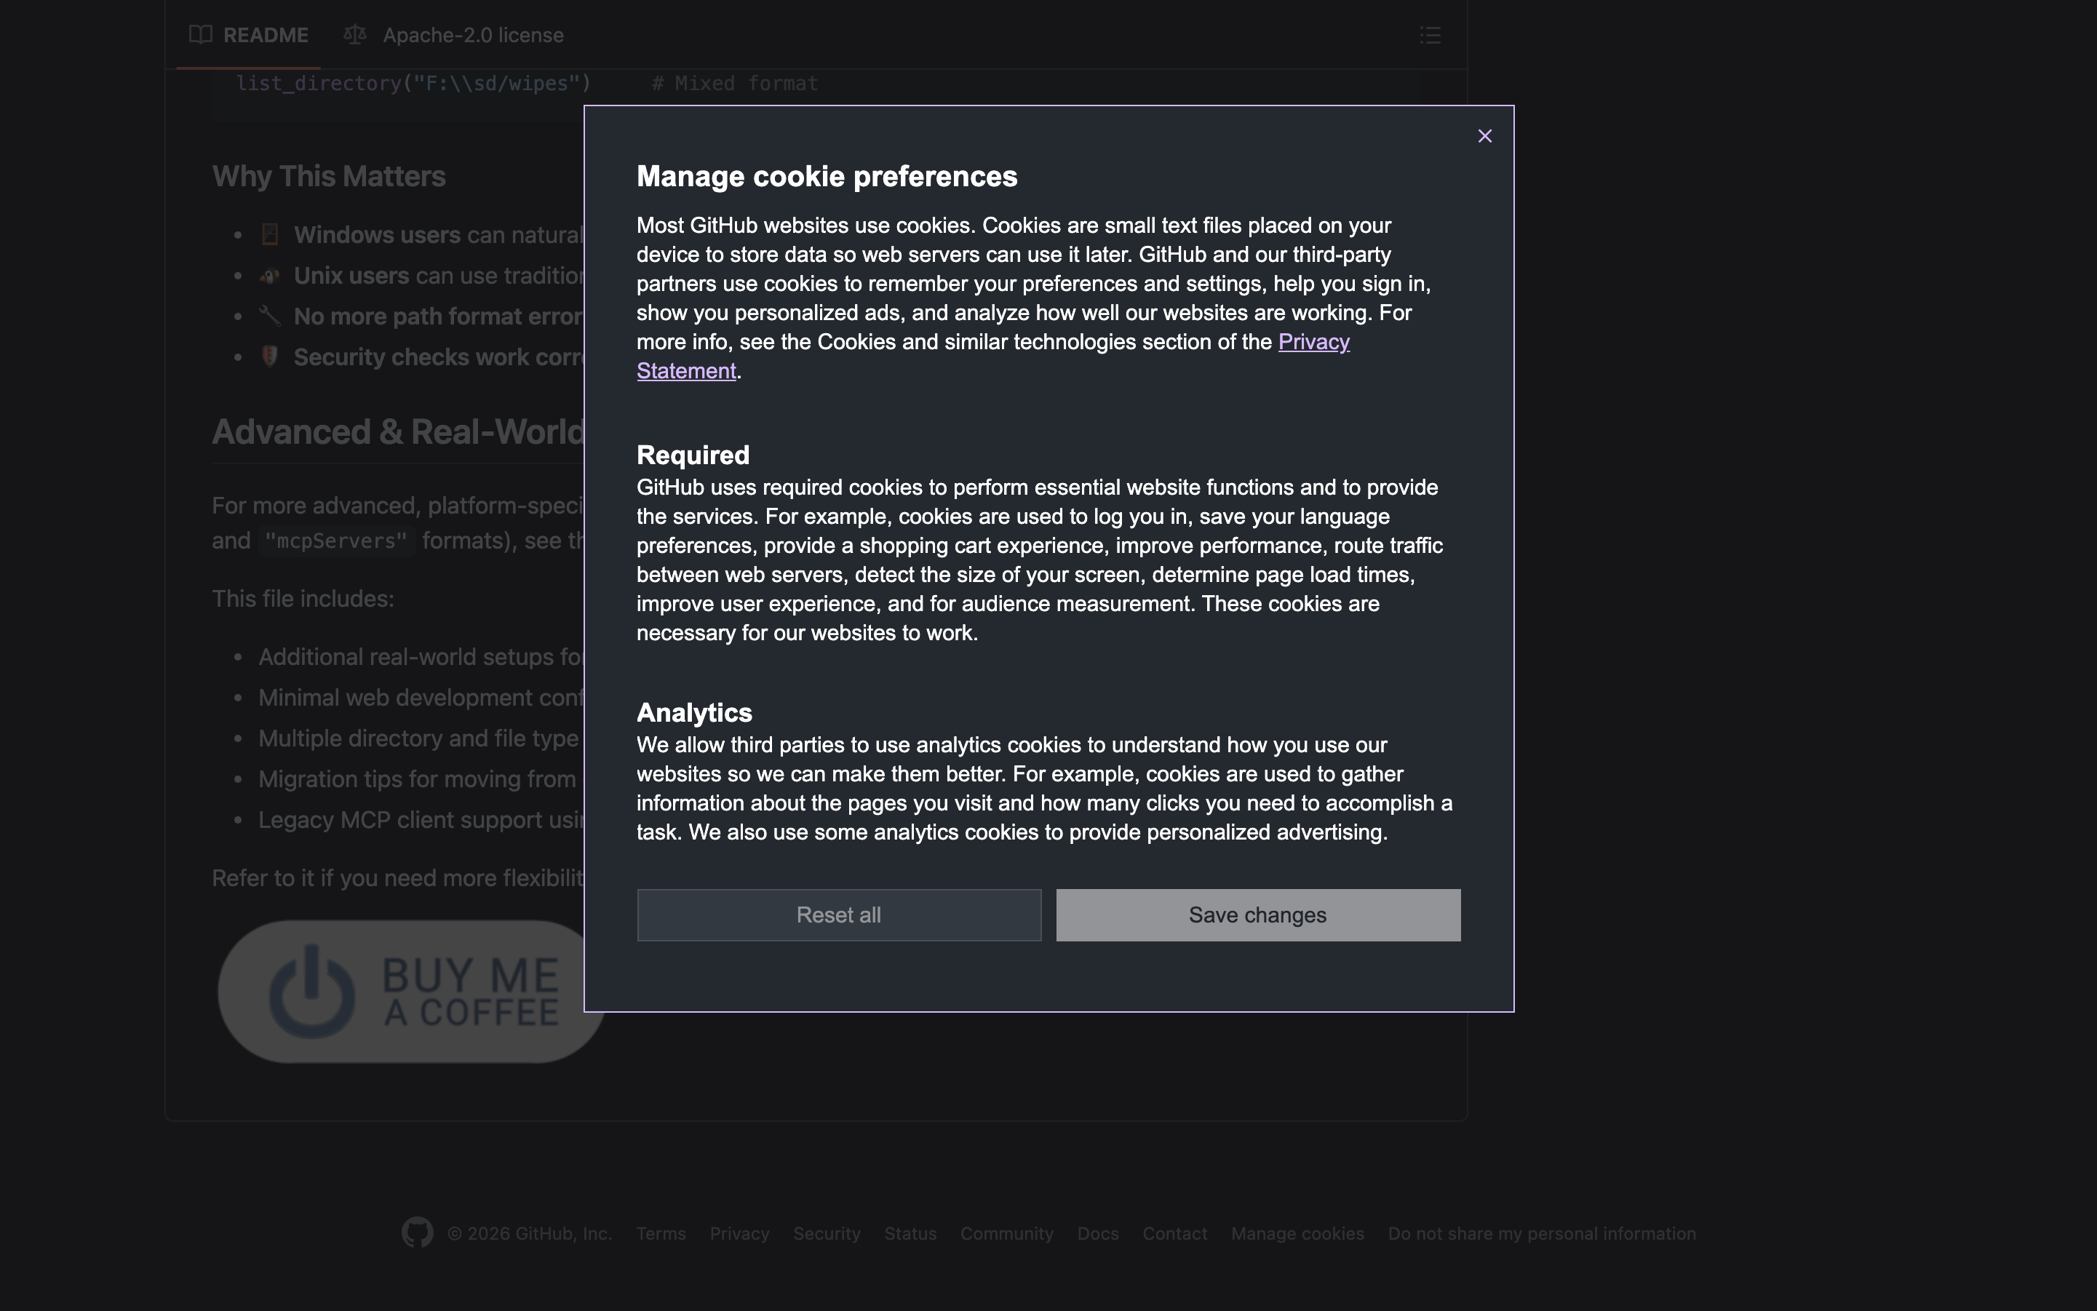Open the Privacy Statement link

point(1313,342)
